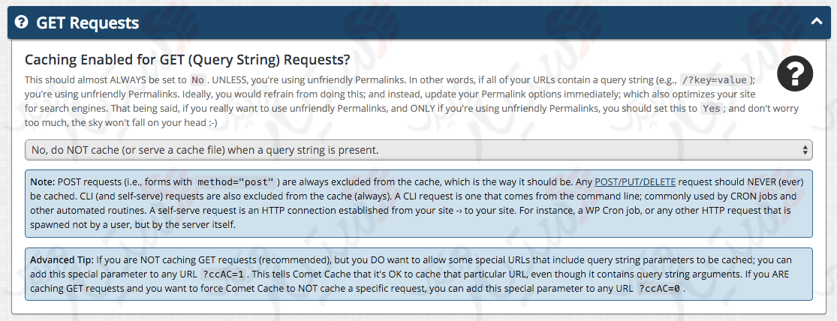Click the dark blue GET Requests header bar

click(x=419, y=22)
